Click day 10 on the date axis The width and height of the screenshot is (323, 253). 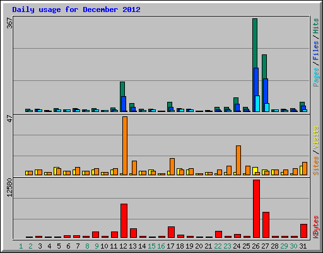coord(104,246)
